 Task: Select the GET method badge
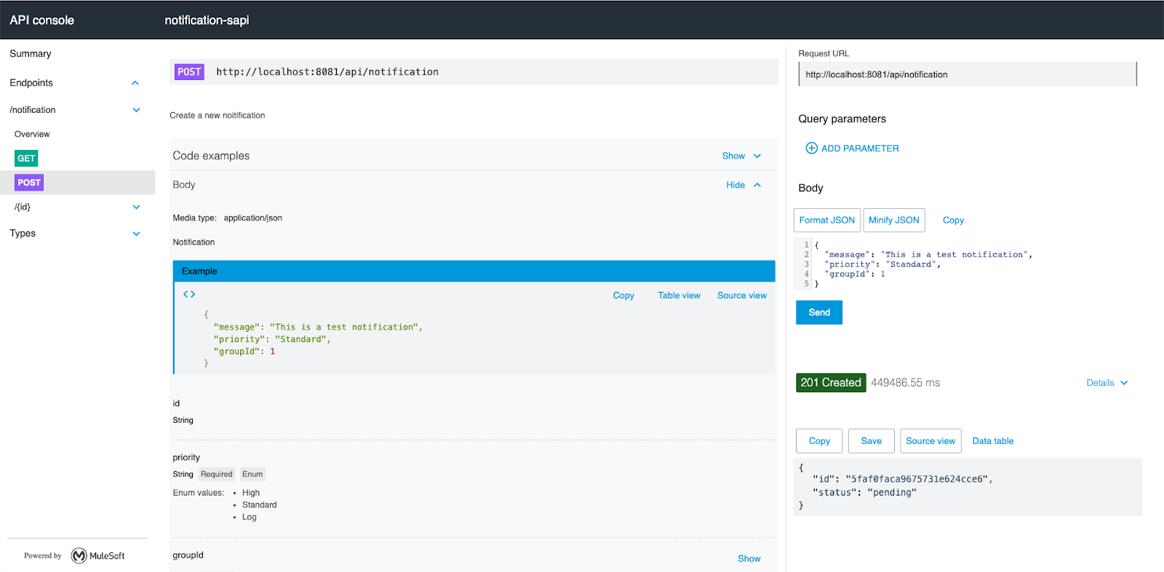tap(26, 159)
